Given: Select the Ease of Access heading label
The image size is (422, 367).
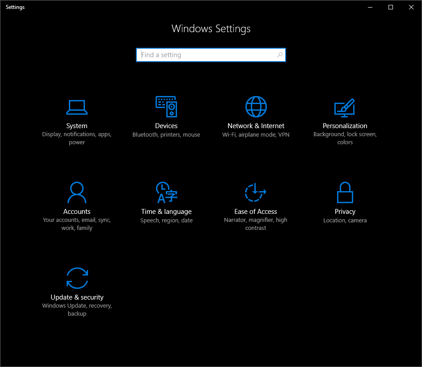Looking at the screenshot, I should (256, 212).
